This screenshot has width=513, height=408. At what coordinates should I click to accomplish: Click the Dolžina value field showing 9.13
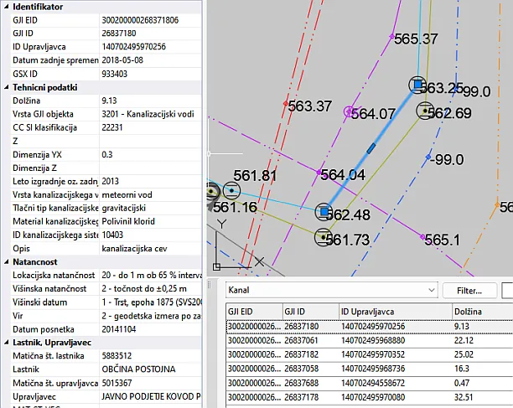[149, 100]
